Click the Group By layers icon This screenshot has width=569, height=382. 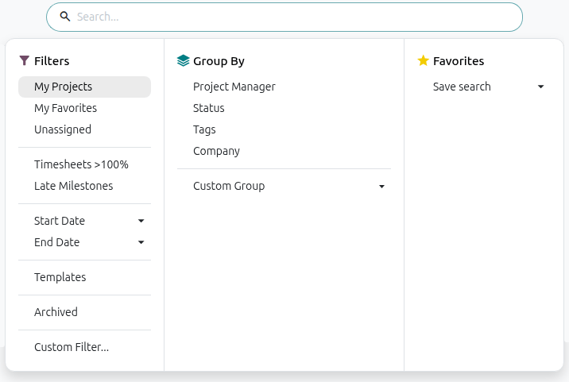point(184,60)
